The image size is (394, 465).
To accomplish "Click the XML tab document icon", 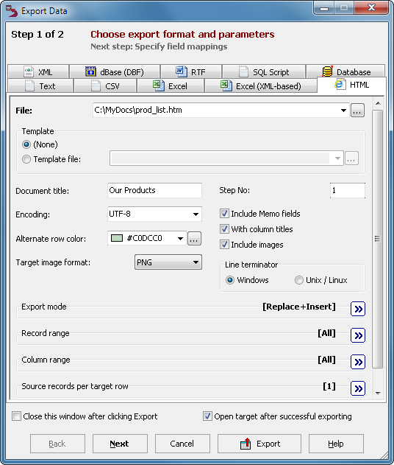I will (x=29, y=71).
